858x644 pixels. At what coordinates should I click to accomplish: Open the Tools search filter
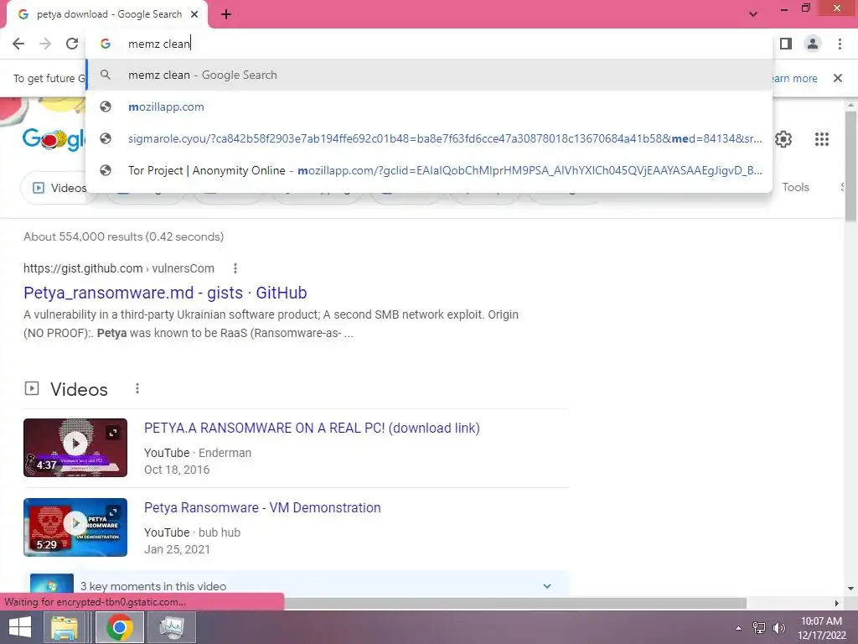[x=795, y=187]
